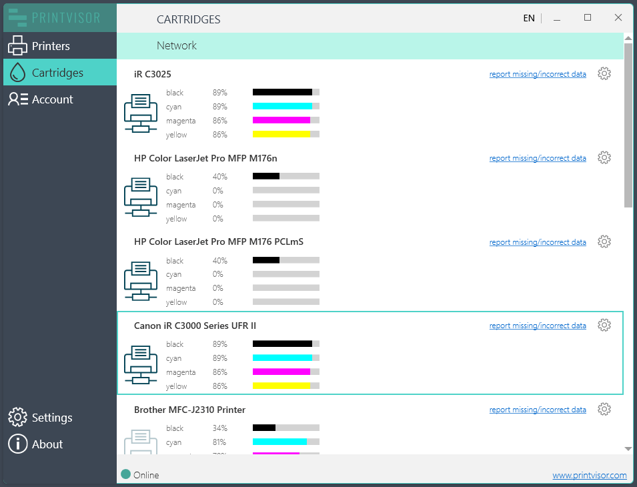
Task: Open the Printers section
Action: click(51, 46)
